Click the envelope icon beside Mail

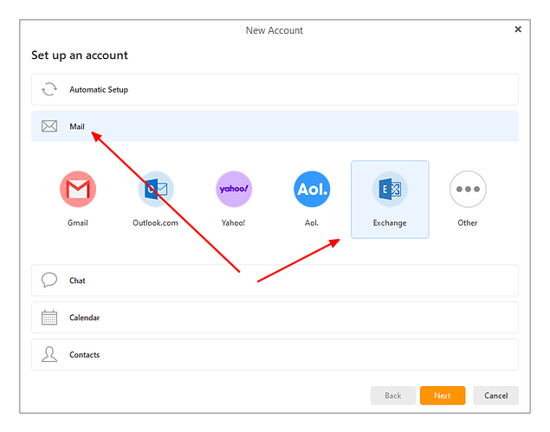pyautogui.click(x=49, y=126)
